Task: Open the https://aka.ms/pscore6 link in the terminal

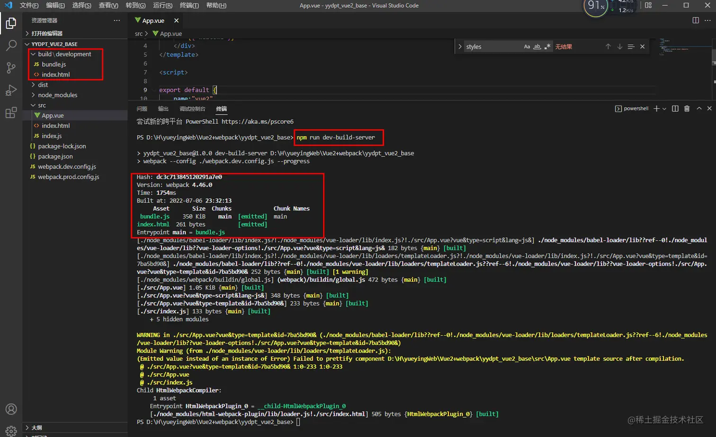Action: pos(258,122)
